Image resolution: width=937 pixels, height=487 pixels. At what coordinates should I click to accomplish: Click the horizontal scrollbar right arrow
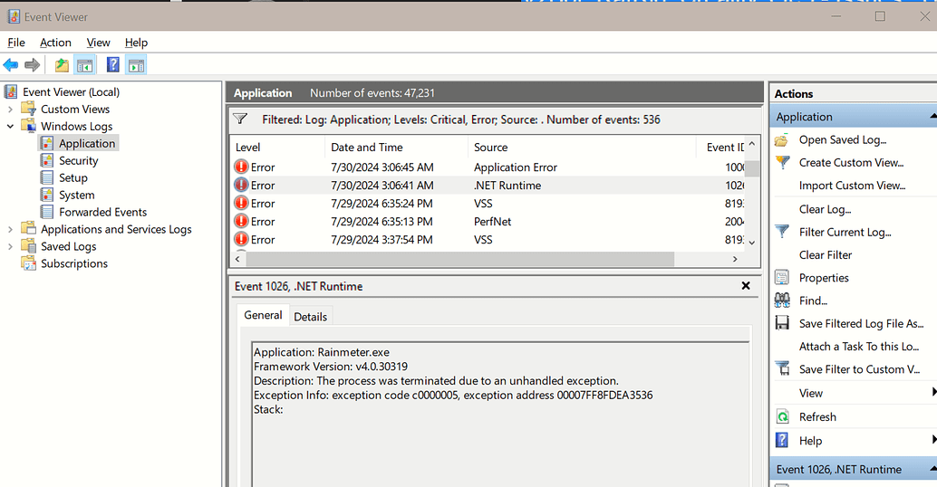coord(735,259)
